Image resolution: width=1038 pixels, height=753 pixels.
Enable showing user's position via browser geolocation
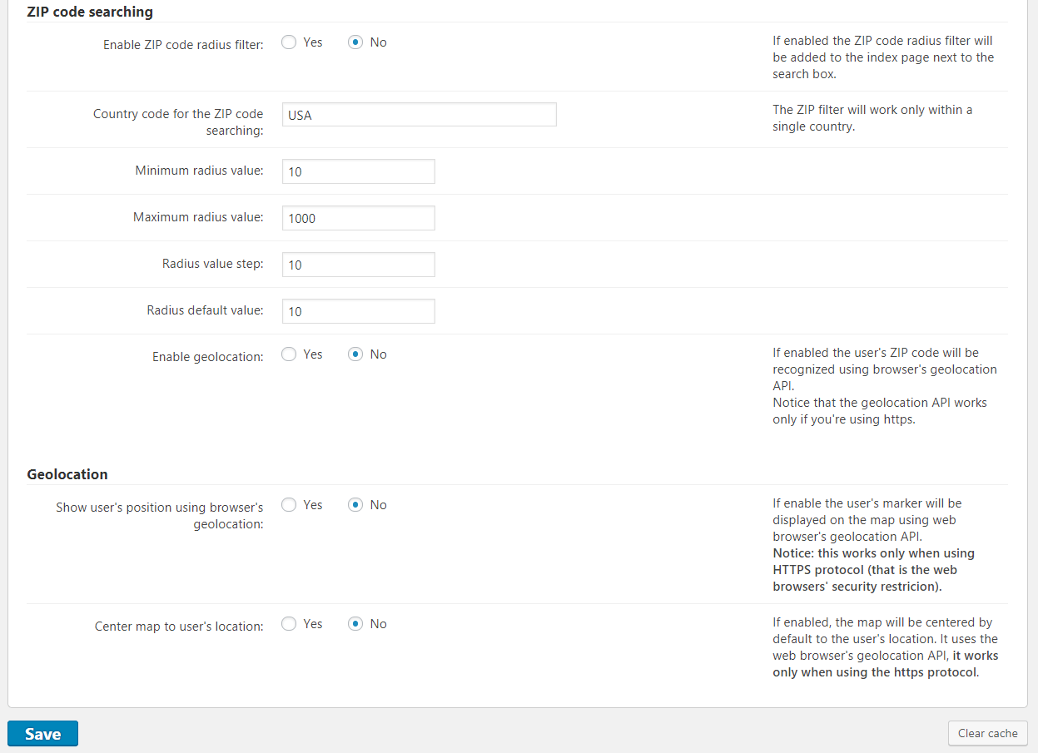pos(289,505)
